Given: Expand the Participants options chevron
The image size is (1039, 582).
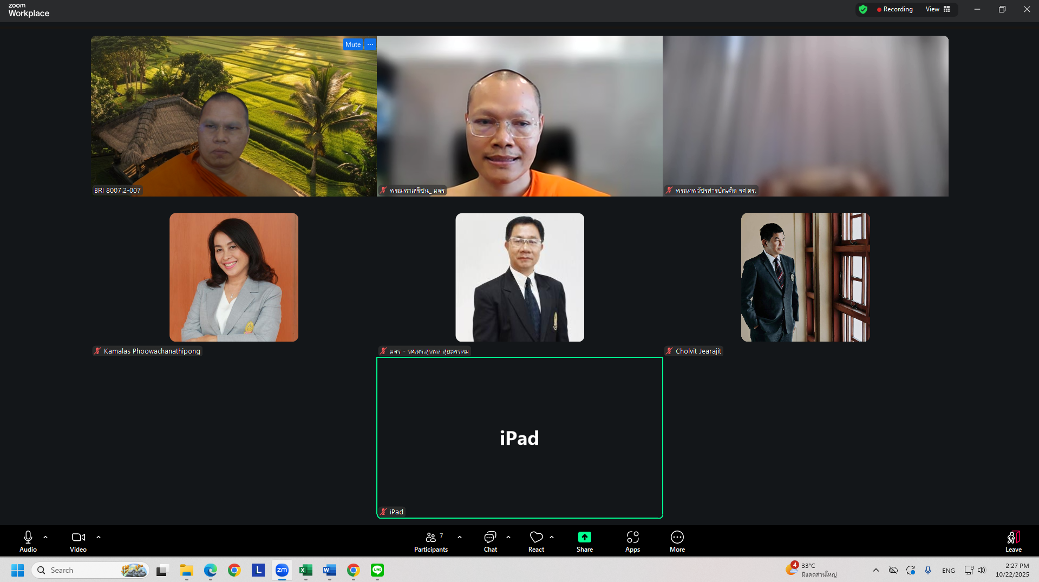Looking at the screenshot, I should [460, 537].
